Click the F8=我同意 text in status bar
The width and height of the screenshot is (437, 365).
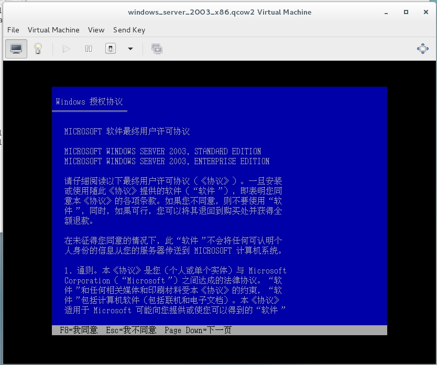coord(79,330)
